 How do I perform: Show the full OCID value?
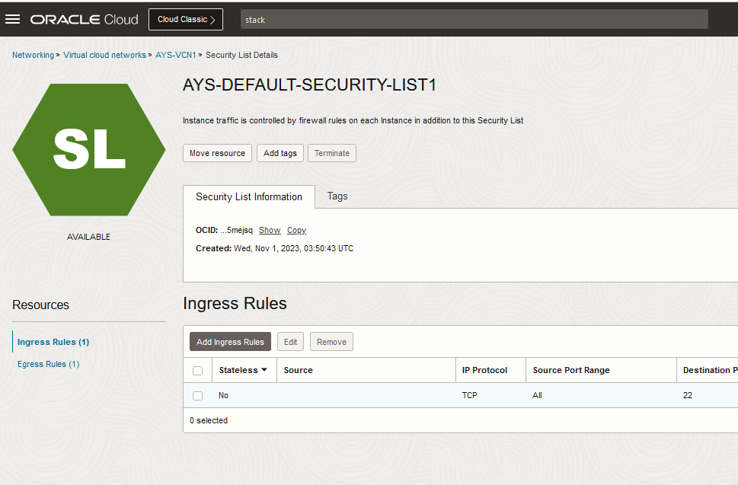[270, 230]
